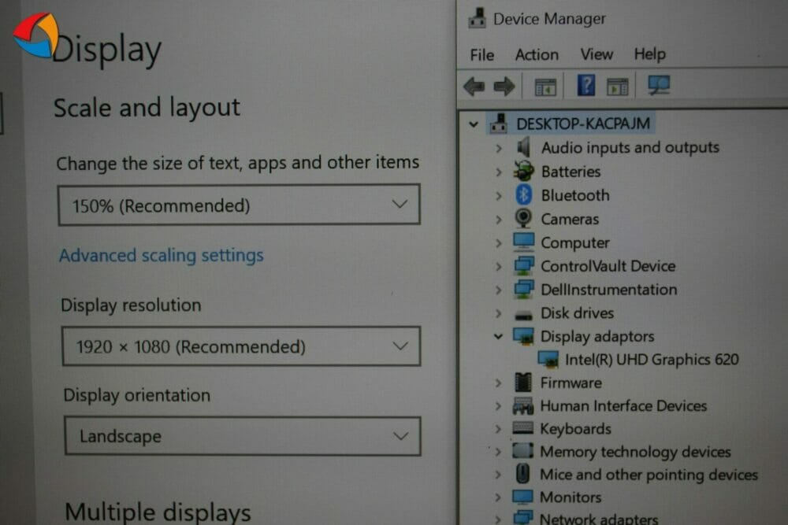The width and height of the screenshot is (788, 525).
Task: Expand the Bluetooth node
Action: coord(499,196)
